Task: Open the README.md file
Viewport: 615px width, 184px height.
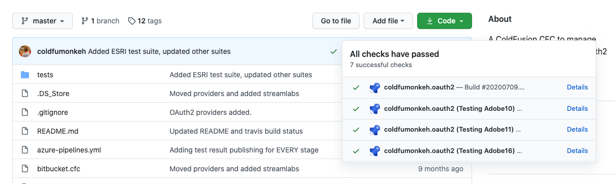Action: point(58,131)
